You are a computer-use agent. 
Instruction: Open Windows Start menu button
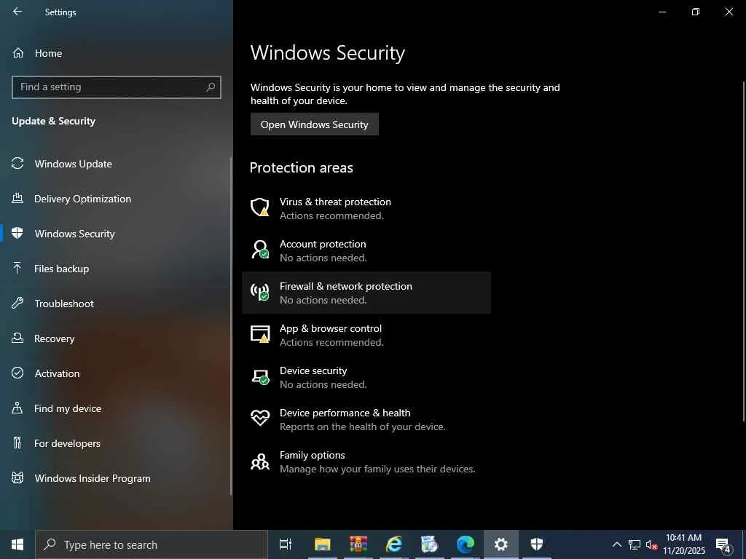pos(17,544)
